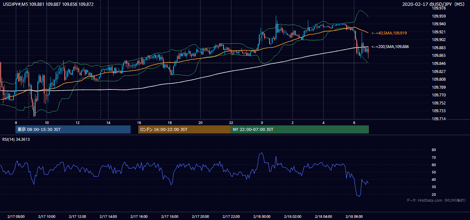Click the 2/17 10:00 date label

tap(46, 217)
